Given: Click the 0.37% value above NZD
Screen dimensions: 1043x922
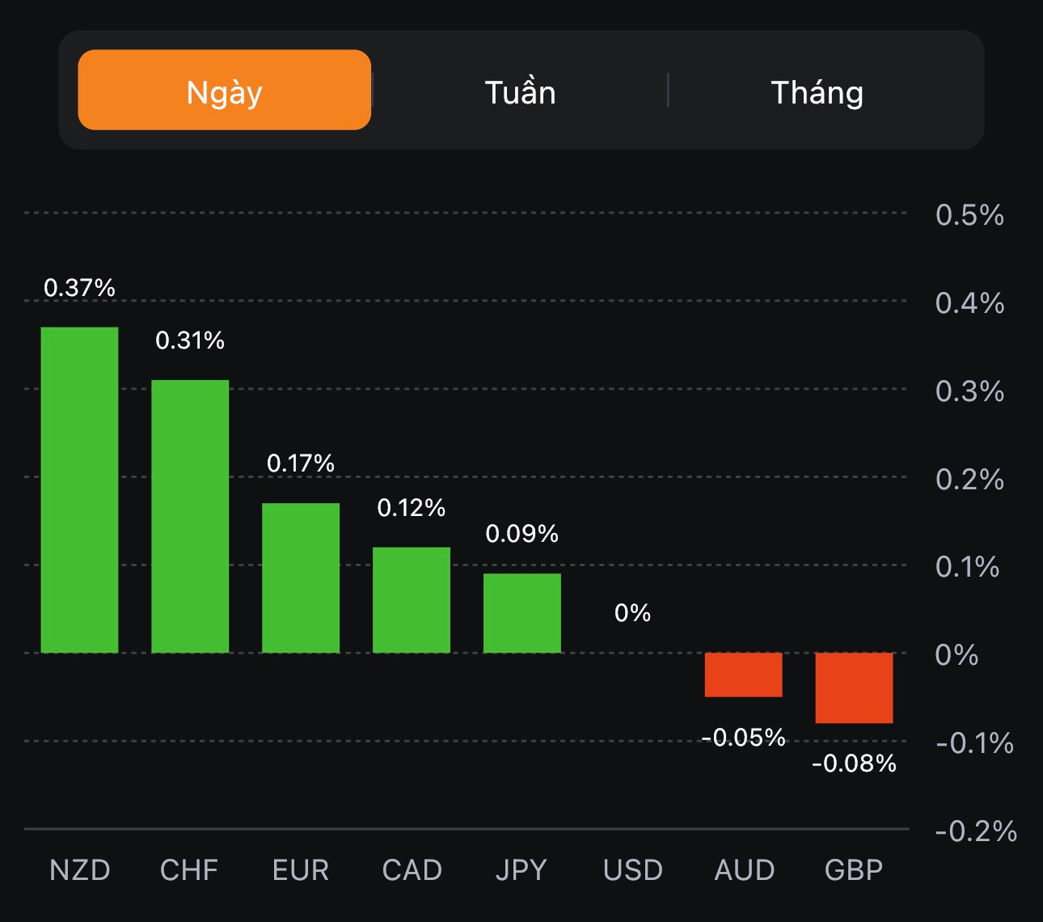Looking at the screenshot, I should (79, 288).
